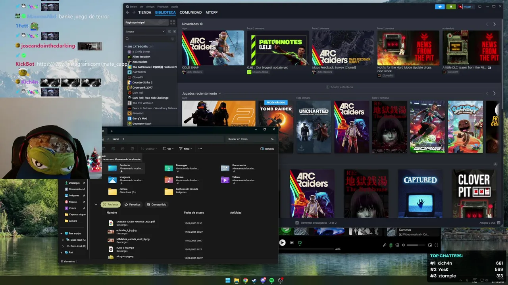Skip to the next track in the player
The height and width of the screenshot is (285, 508).
(292, 243)
